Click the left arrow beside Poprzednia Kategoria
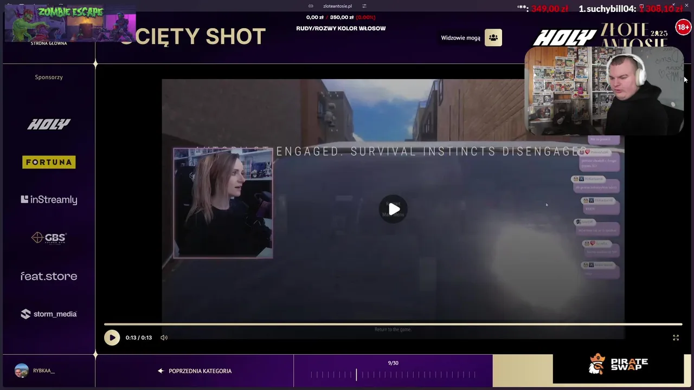The width and height of the screenshot is (694, 390). coord(160,371)
